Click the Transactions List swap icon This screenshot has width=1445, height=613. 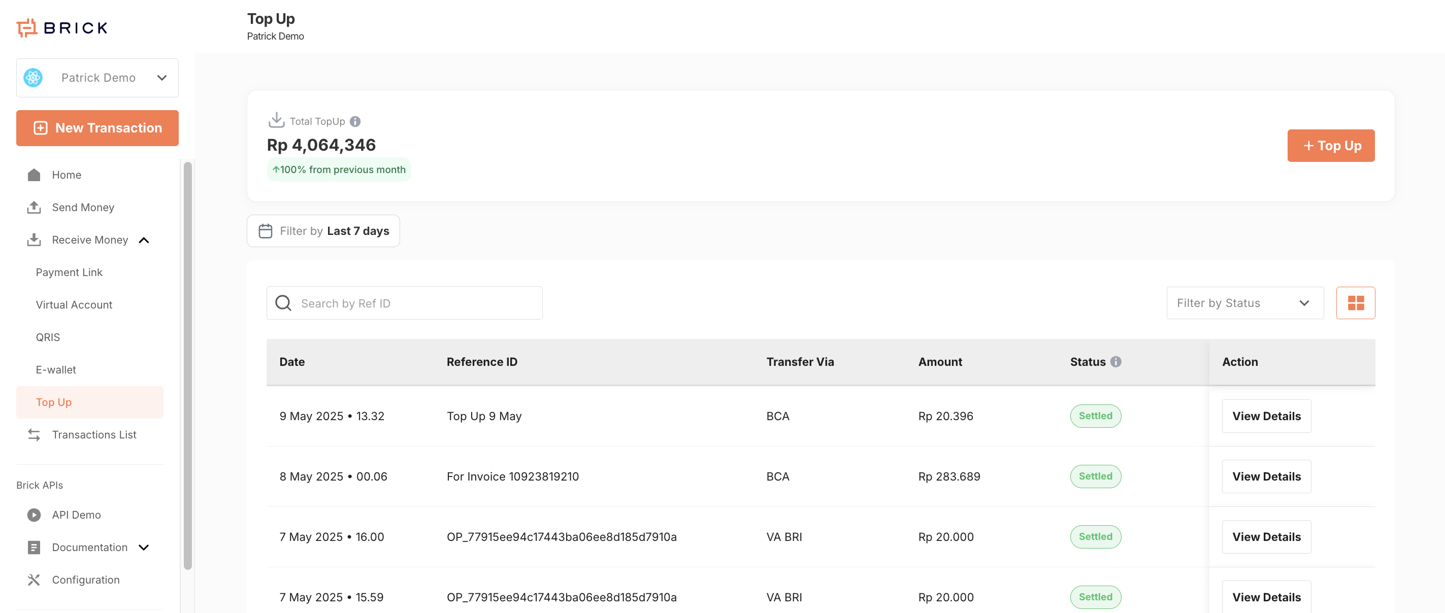(34, 435)
